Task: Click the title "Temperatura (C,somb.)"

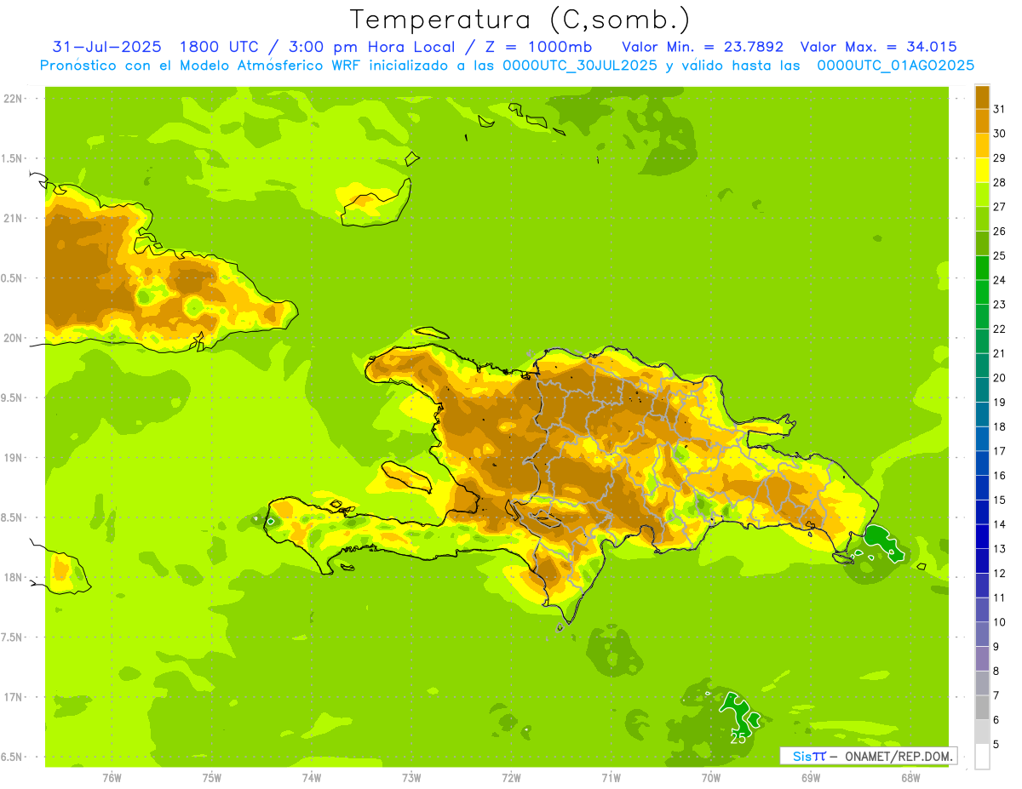Action: click(x=520, y=20)
